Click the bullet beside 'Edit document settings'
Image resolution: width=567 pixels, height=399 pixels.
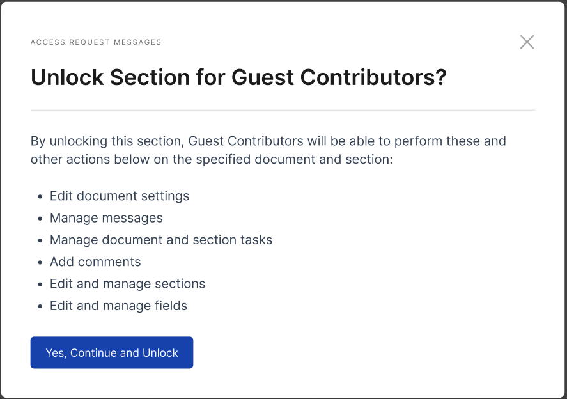pos(40,196)
